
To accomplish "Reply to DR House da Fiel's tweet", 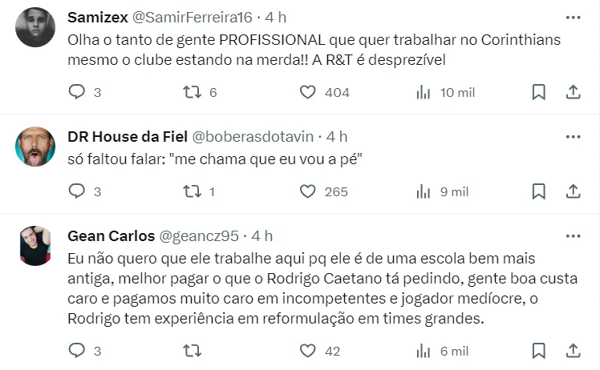I will click(77, 191).
